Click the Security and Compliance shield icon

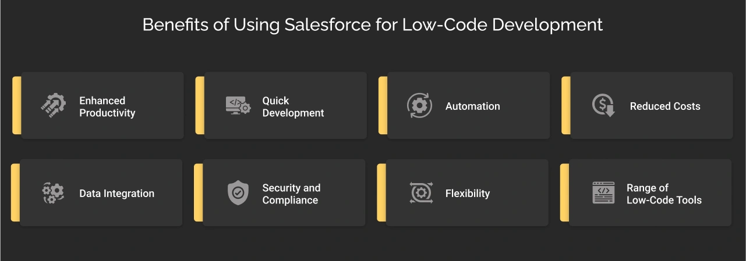[x=238, y=193]
